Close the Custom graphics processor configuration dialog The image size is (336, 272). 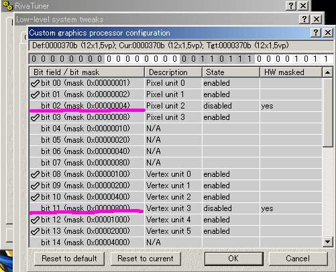tap(328, 33)
